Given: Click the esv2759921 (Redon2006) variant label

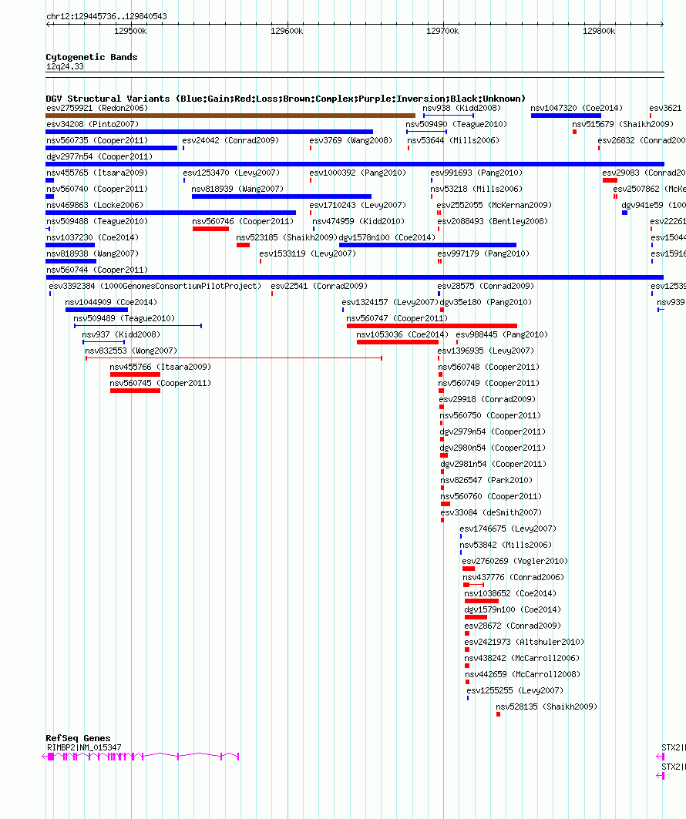Looking at the screenshot, I should pos(97,108).
